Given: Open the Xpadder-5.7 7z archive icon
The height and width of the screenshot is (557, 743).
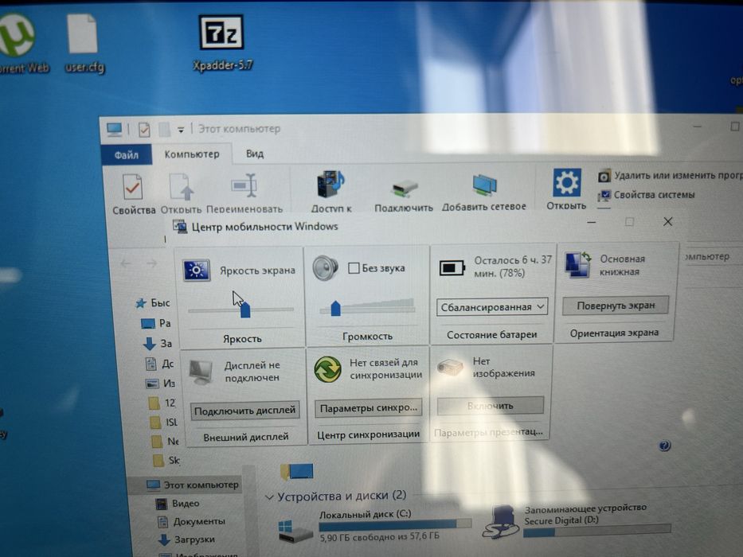Looking at the screenshot, I should tap(221, 43).
